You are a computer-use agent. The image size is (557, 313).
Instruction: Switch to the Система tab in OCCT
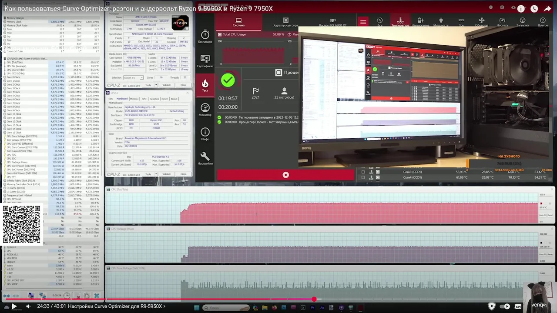tap(238, 23)
